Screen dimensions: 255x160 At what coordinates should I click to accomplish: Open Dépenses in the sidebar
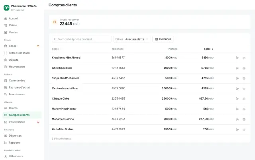(x=22, y=135)
